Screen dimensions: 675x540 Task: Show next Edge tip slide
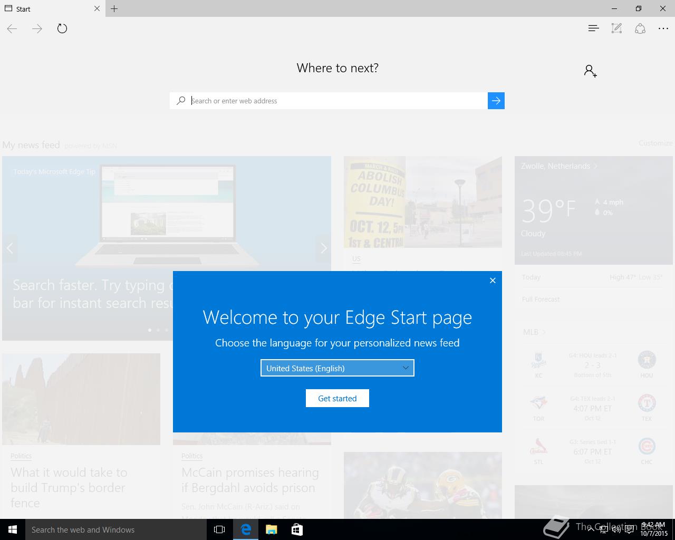pos(324,248)
